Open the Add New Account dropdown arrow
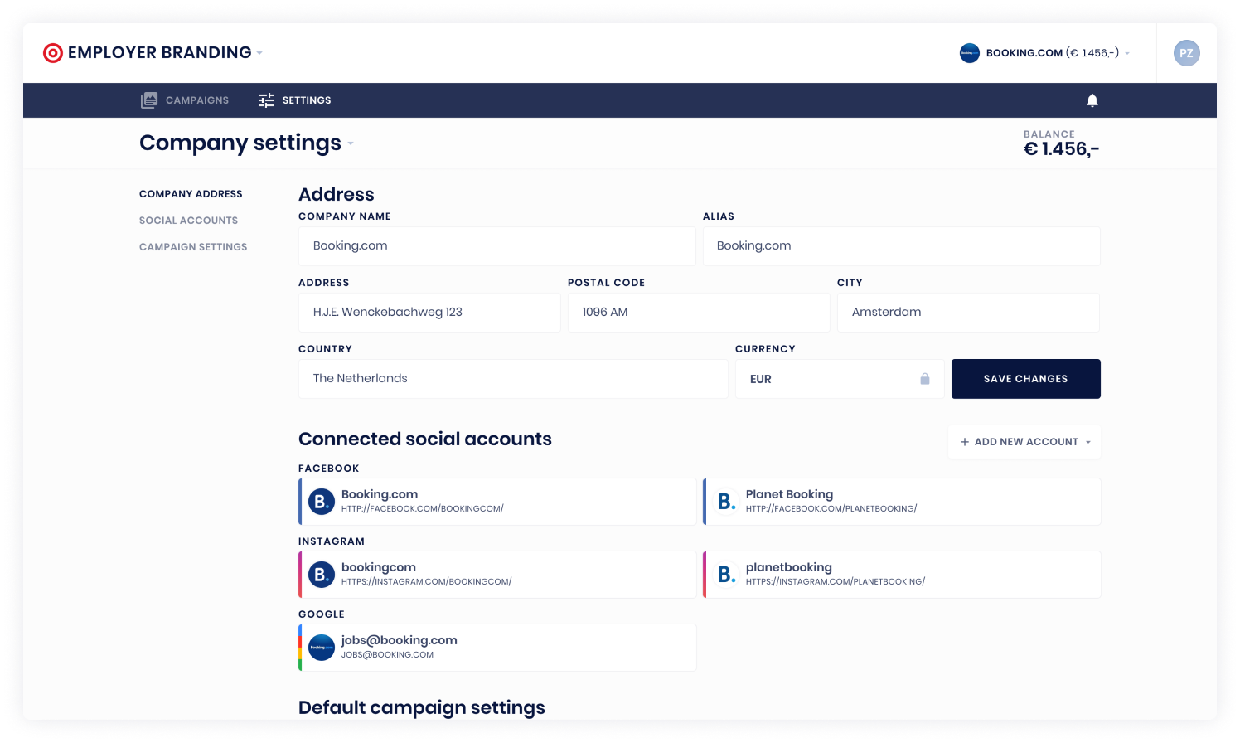1240x743 pixels. click(1088, 442)
